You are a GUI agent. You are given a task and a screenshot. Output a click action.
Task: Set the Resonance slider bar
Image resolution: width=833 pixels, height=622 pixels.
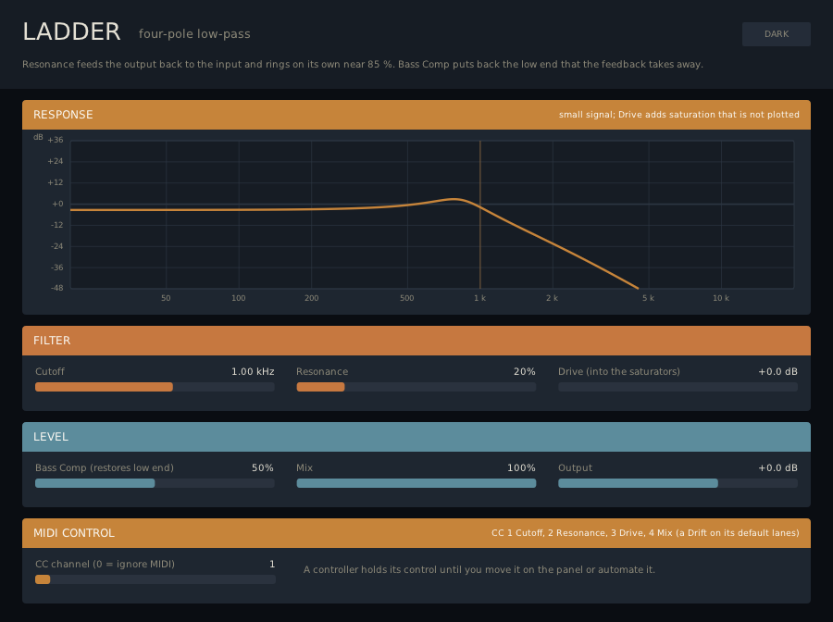416,387
